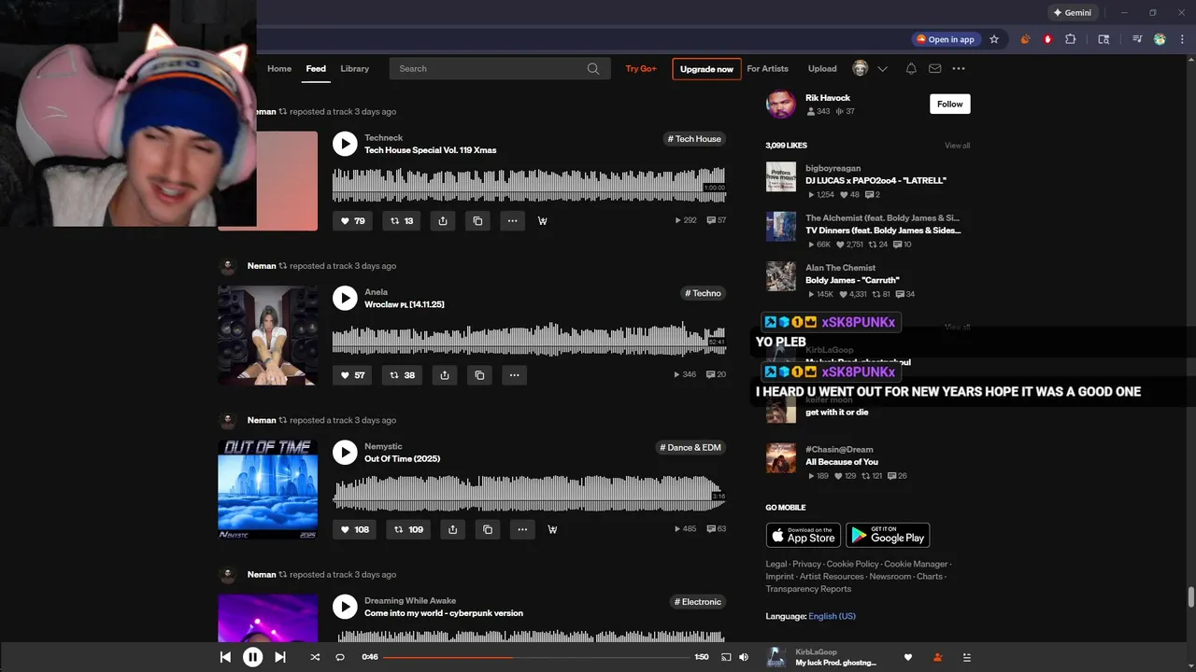Skip to the next track in player
Viewport: 1196px width, 672px height.
[279, 657]
